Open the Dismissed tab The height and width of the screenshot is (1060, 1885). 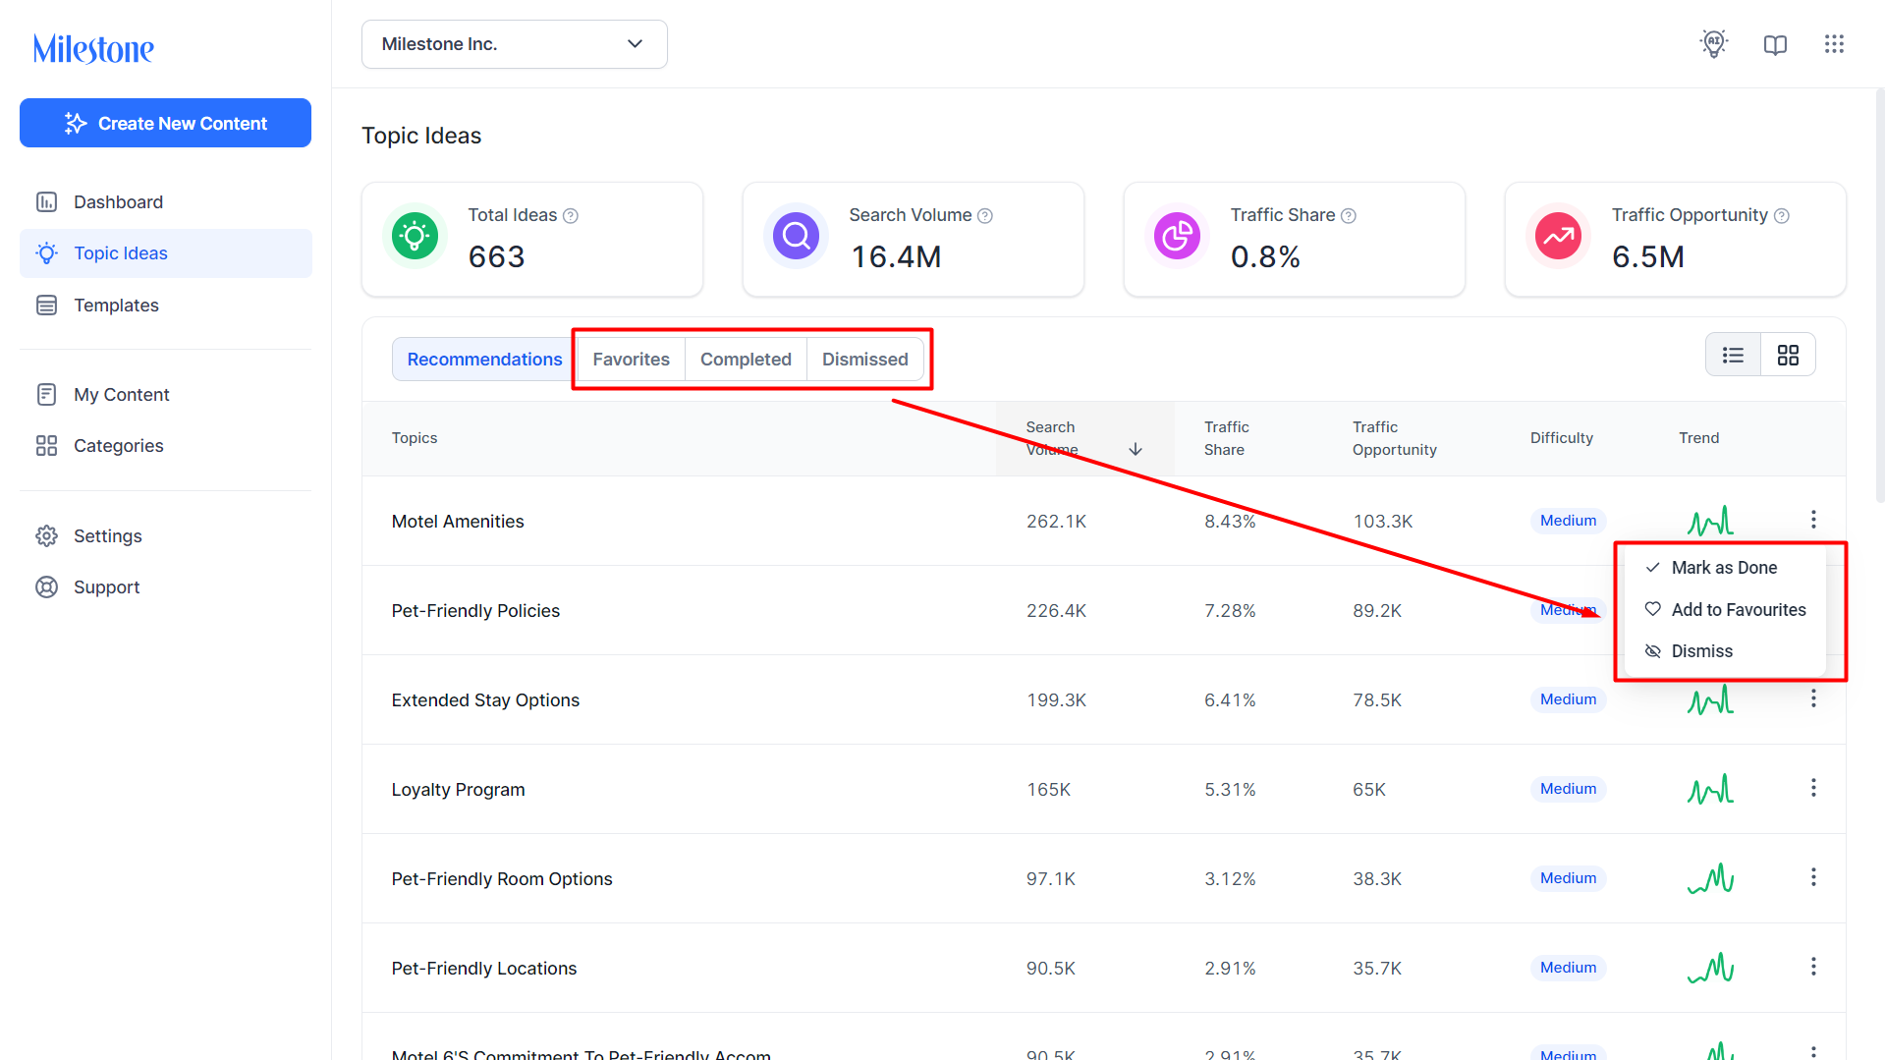(864, 360)
